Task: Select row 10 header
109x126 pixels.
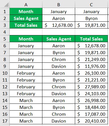Action: coord(5,73)
